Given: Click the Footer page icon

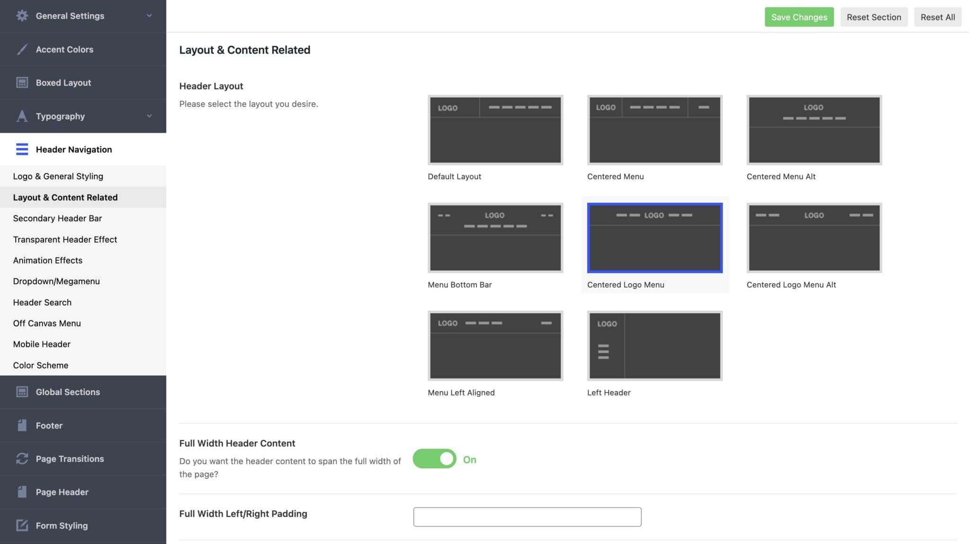Looking at the screenshot, I should tap(22, 425).
